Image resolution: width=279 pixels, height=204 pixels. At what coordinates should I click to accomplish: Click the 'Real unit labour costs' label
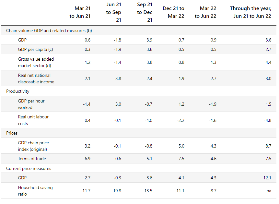pyautogui.click(x=33, y=120)
